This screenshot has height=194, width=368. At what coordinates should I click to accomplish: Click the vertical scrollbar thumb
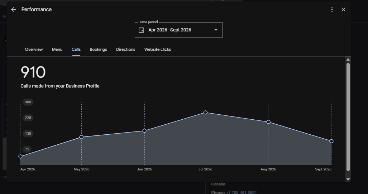point(348,117)
